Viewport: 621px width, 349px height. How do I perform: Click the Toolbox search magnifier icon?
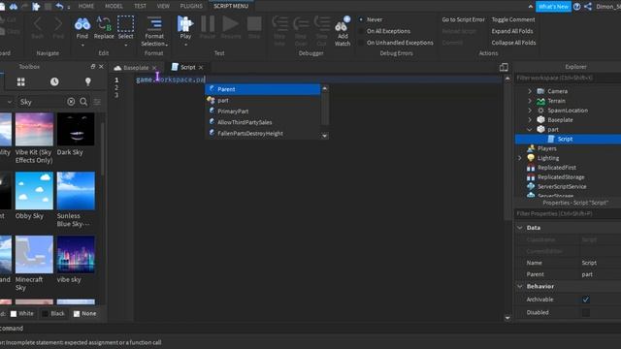click(x=83, y=102)
